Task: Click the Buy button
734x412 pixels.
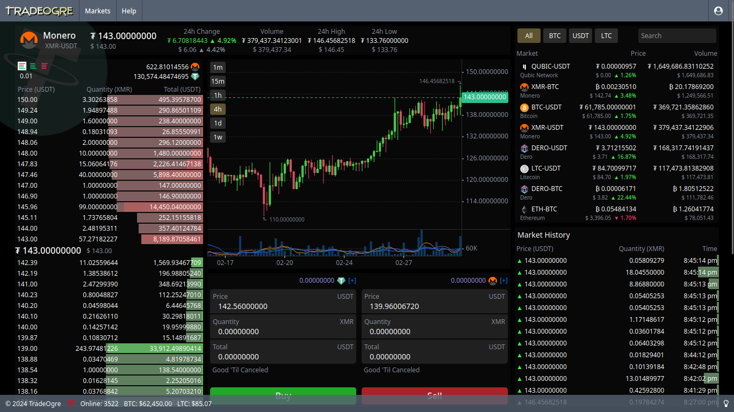Action: [x=283, y=396]
